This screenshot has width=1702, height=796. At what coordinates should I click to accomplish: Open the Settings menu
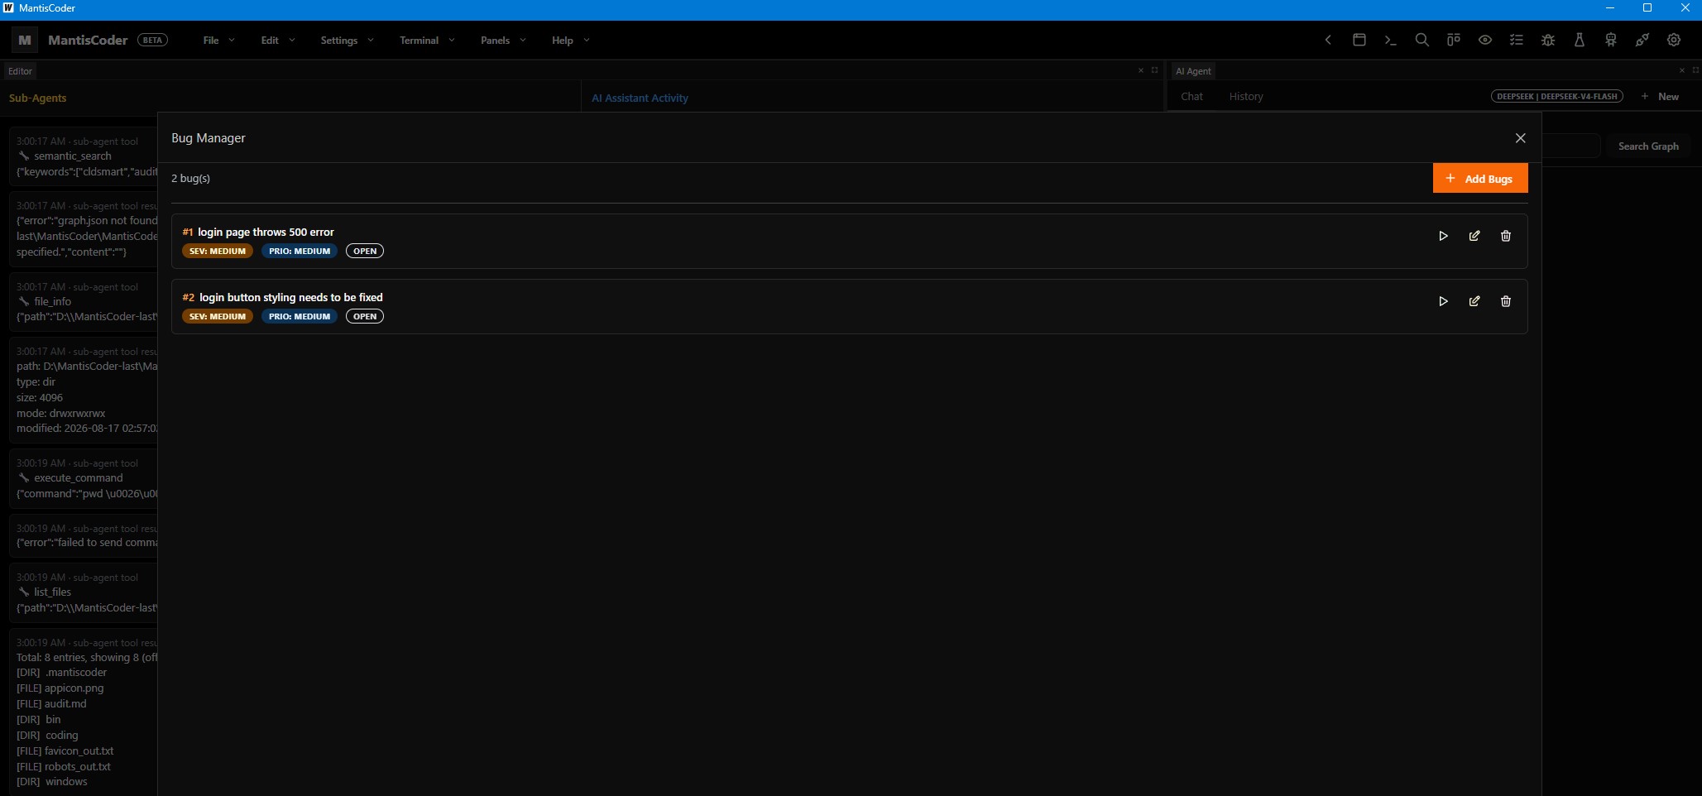tap(347, 40)
